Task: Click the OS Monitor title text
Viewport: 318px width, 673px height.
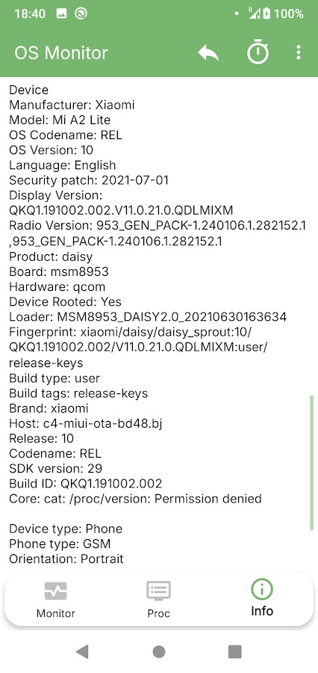Action: click(x=61, y=53)
